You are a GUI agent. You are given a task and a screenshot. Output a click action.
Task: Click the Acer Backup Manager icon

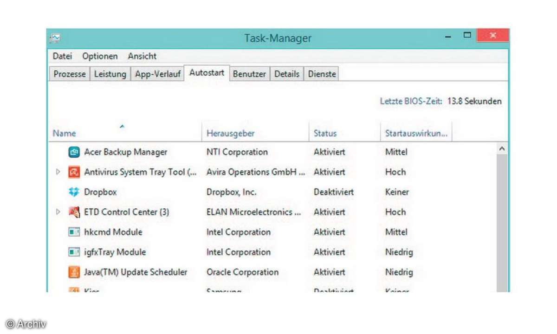74,152
